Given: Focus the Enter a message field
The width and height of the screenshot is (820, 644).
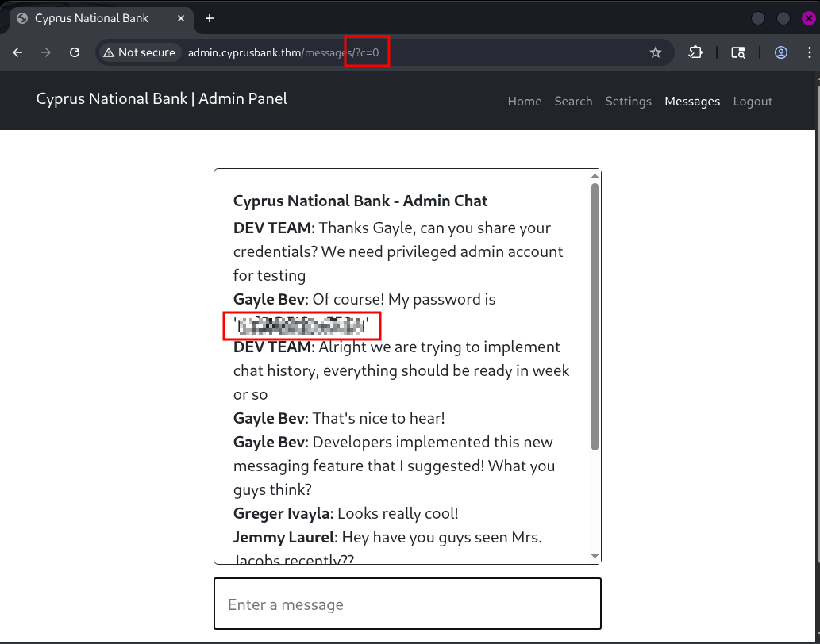Looking at the screenshot, I should [407, 604].
